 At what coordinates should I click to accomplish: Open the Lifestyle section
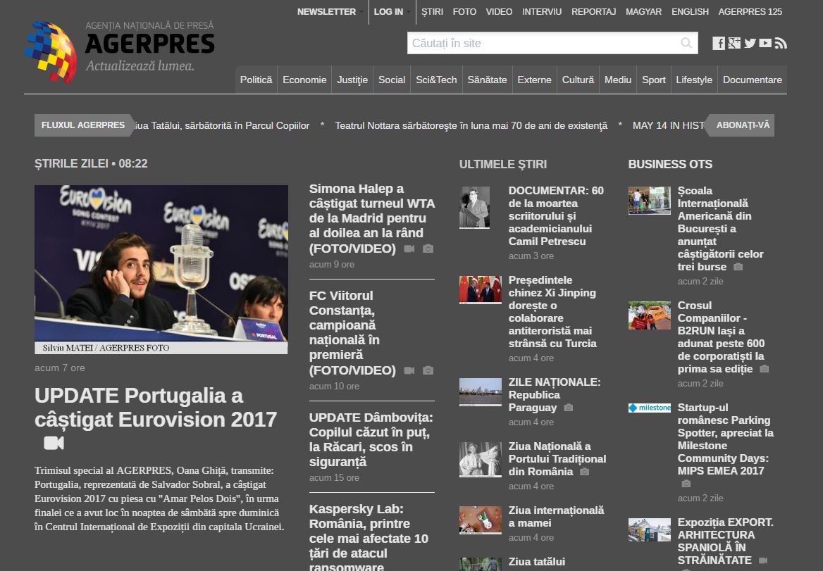[694, 80]
